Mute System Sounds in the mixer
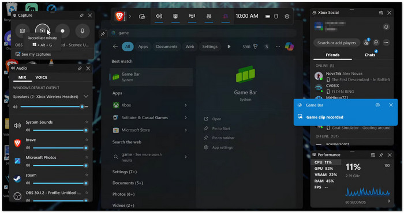The image size is (404, 213). pos(28,130)
